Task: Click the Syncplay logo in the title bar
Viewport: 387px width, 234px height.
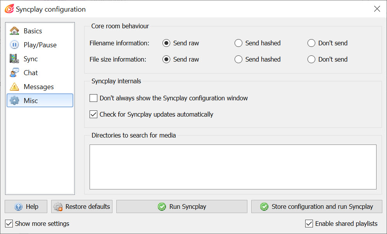Action: click(x=9, y=9)
